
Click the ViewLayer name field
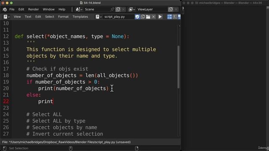pyautogui.click(x=152, y=9)
